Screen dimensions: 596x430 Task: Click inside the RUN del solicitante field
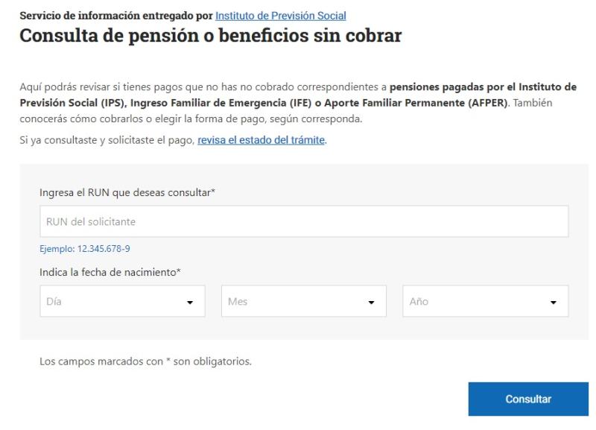[x=298, y=221]
